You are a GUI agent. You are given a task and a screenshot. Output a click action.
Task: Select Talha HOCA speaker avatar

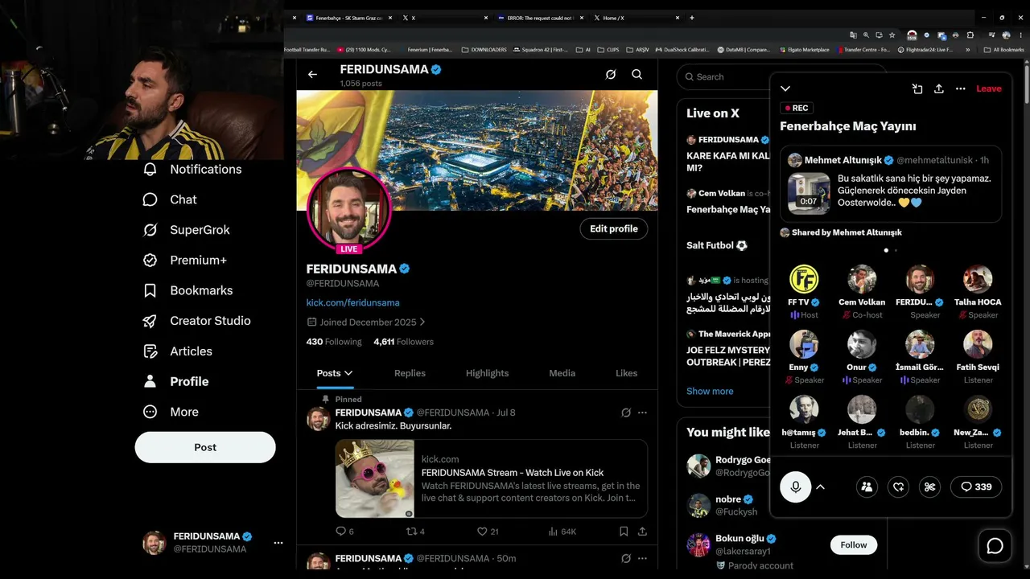click(978, 279)
